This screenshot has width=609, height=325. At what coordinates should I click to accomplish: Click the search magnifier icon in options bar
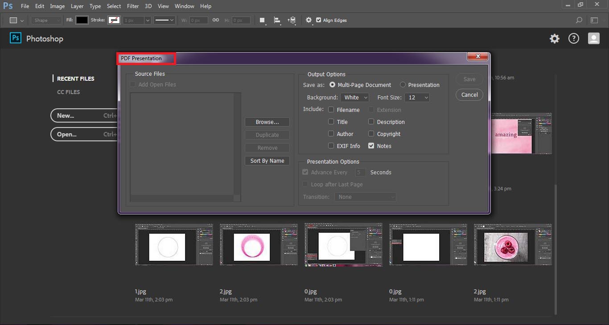point(579,20)
